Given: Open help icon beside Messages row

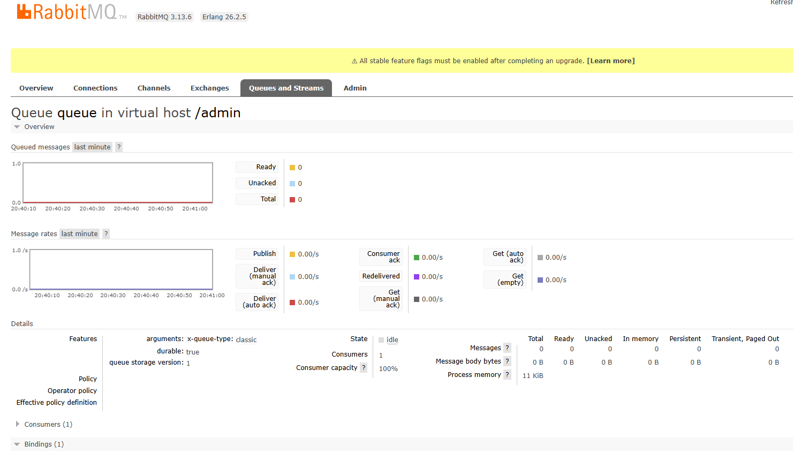Looking at the screenshot, I should (x=507, y=348).
